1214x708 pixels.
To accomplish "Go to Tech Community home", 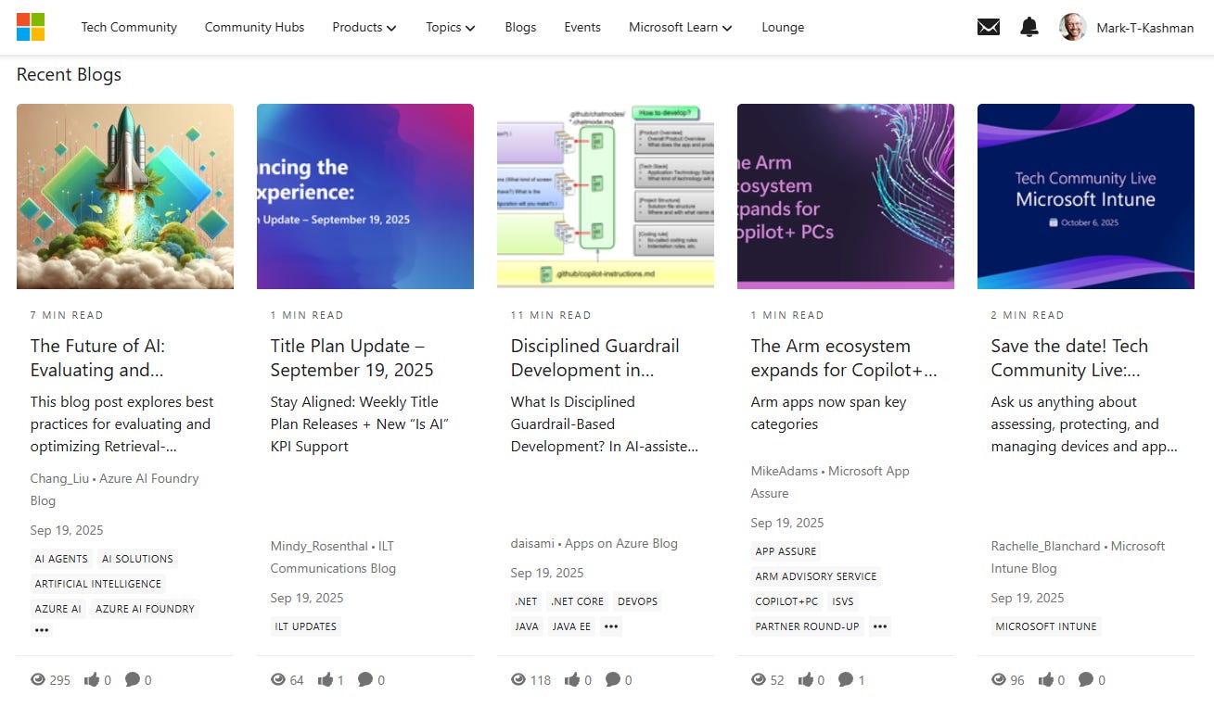I will click(129, 27).
